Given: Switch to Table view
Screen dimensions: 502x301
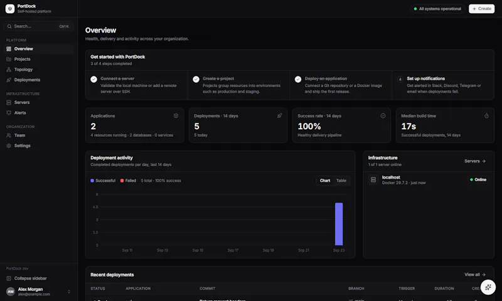Looking at the screenshot, I should [341, 181].
